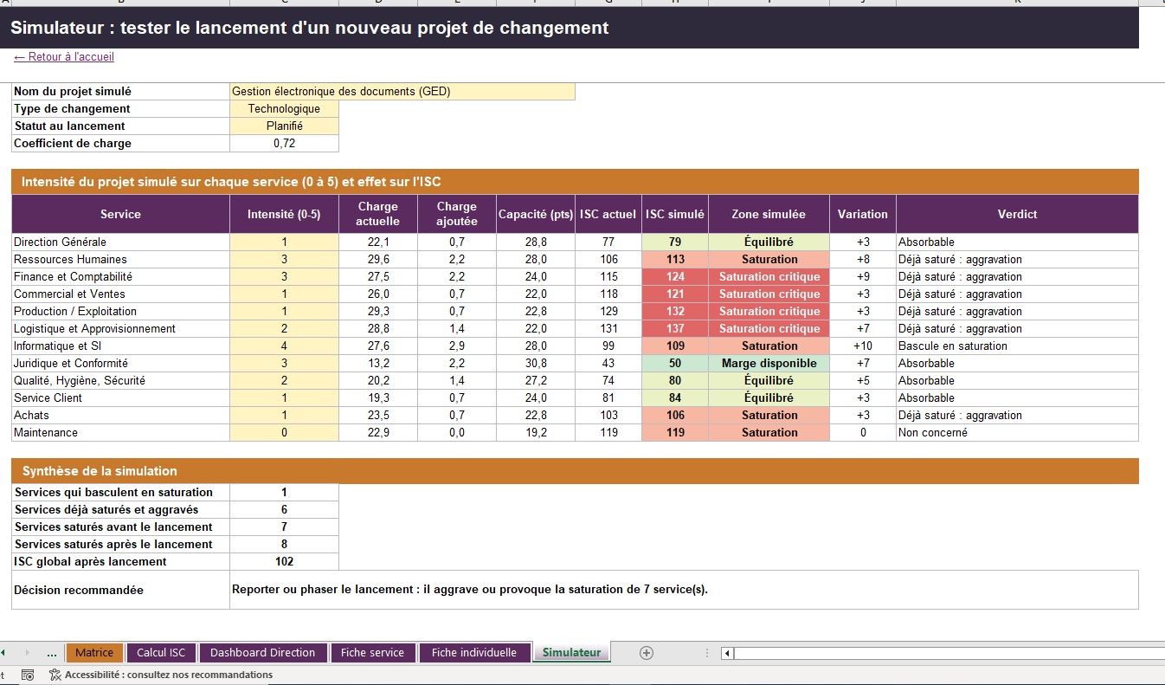The height and width of the screenshot is (685, 1165).
Task: Add a new sheet with plus icon
Action: coord(646,653)
